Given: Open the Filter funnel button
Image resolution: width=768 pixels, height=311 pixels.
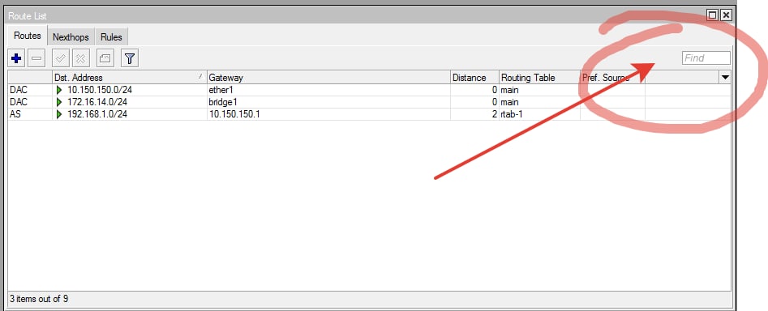Looking at the screenshot, I should click(129, 58).
